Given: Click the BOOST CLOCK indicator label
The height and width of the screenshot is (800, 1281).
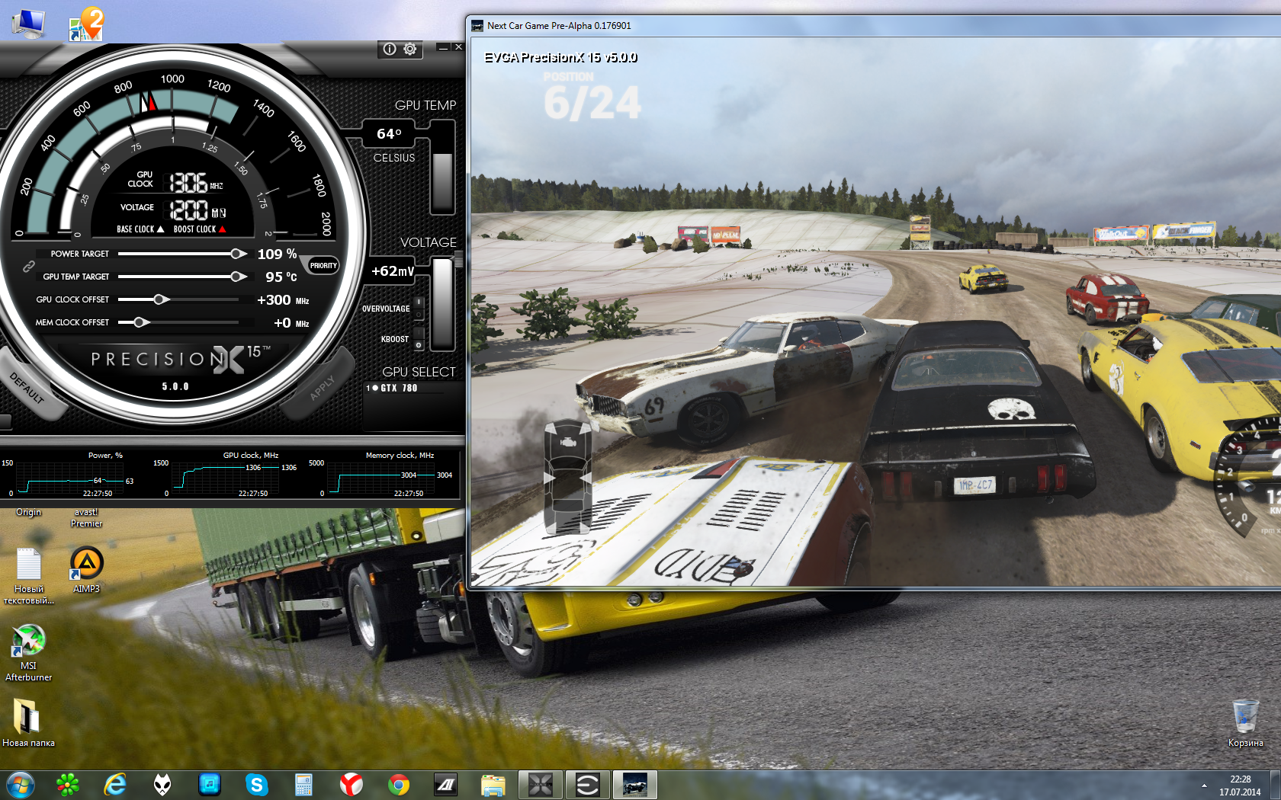Looking at the screenshot, I should pos(200,229).
